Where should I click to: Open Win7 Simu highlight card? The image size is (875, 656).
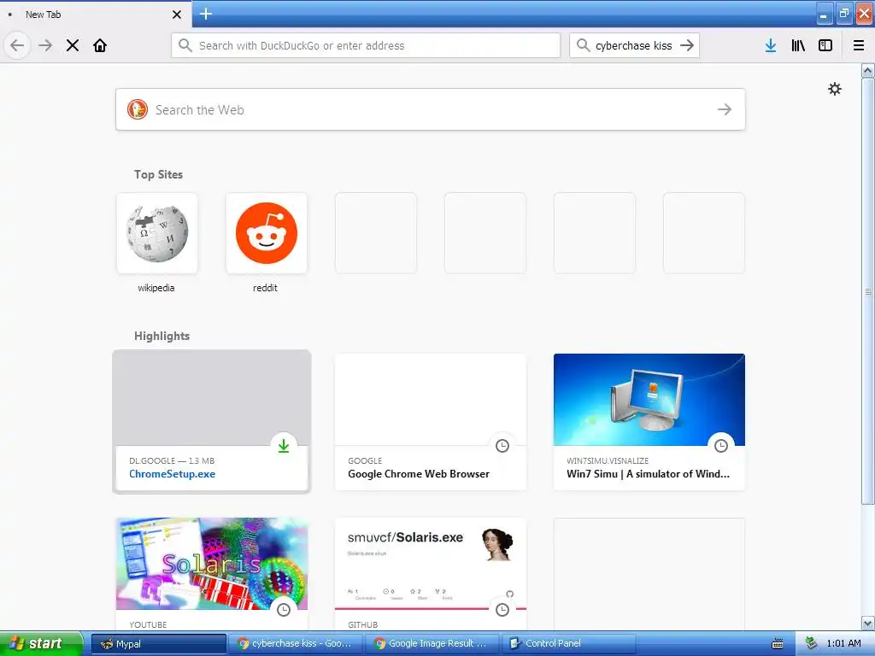649,422
